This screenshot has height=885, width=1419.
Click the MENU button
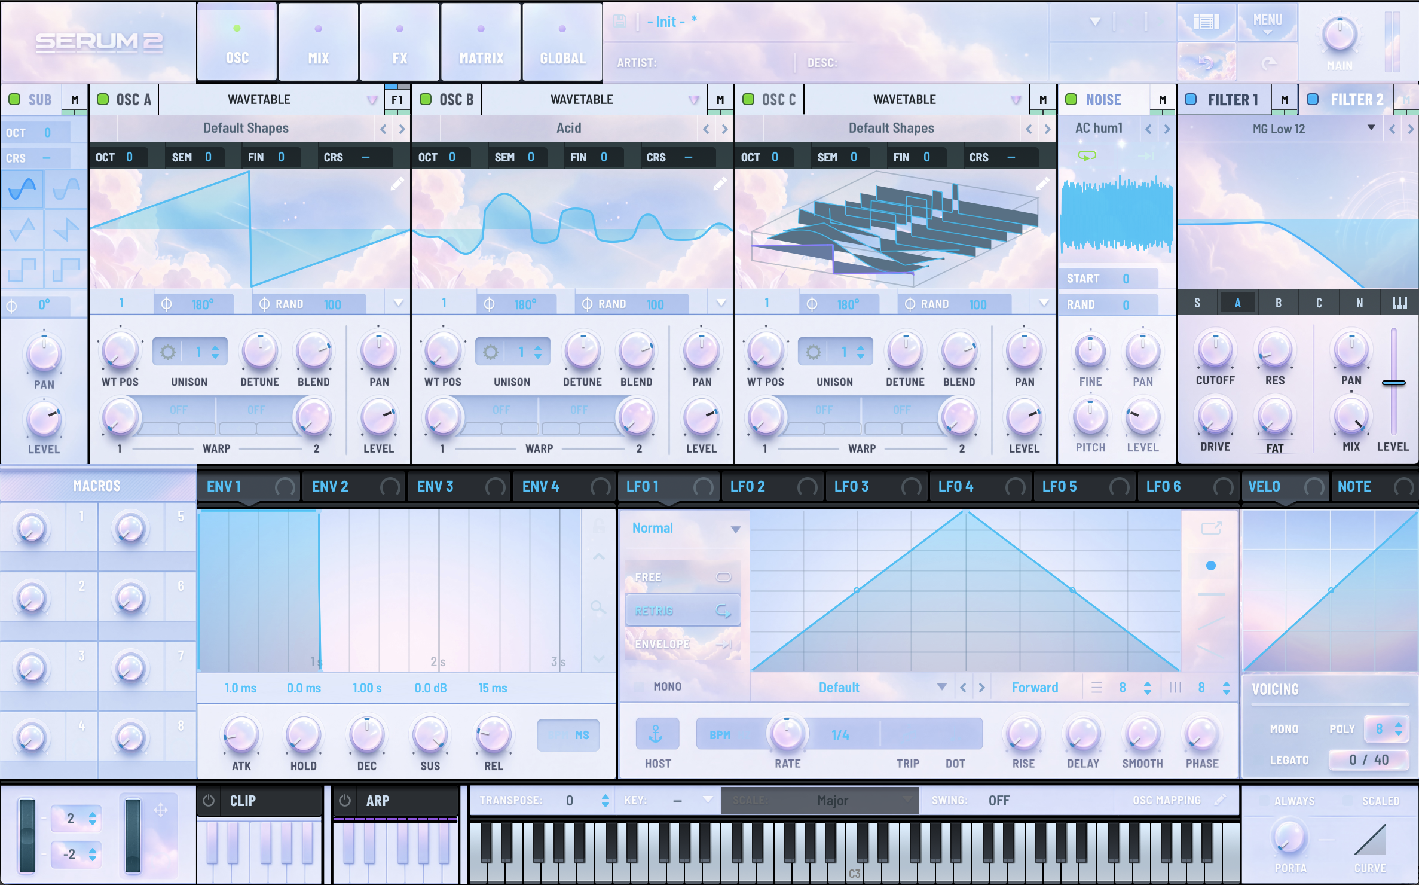click(1267, 22)
